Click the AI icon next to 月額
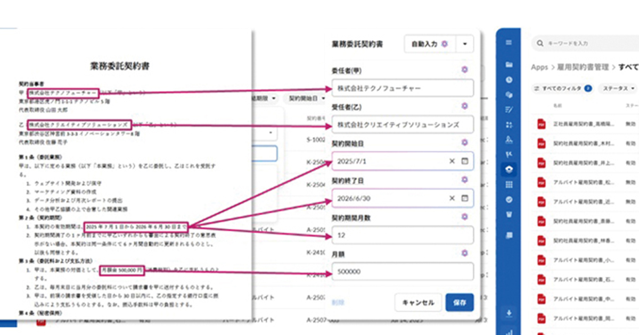The height and width of the screenshot is (335, 639). [464, 253]
